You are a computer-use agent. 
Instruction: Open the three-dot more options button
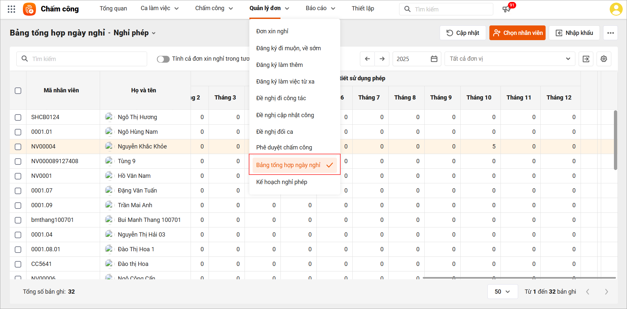pyautogui.click(x=610, y=33)
